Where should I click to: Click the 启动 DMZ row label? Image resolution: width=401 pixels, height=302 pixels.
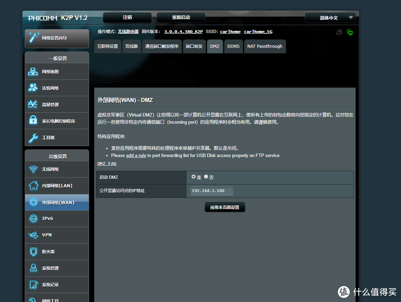tap(109, 177)
